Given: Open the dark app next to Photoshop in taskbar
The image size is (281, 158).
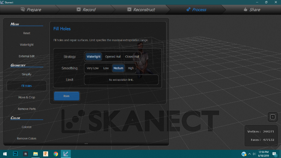Looking at the screenshot, I should click(x=25, y=154).
